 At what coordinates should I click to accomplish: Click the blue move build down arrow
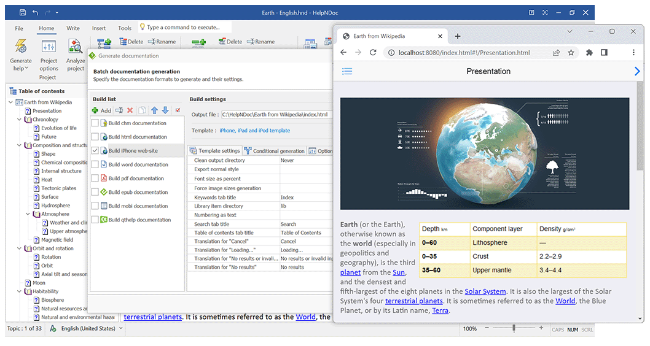coord(165,110)
